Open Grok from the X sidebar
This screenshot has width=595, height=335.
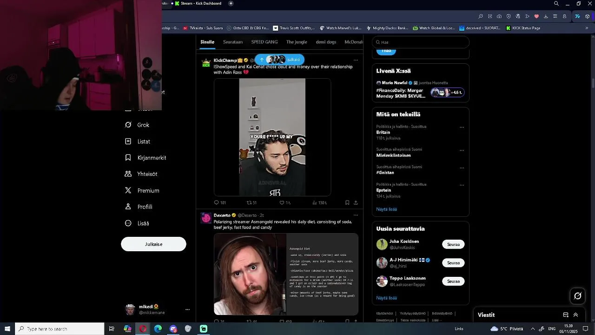[x=137, y=125]
